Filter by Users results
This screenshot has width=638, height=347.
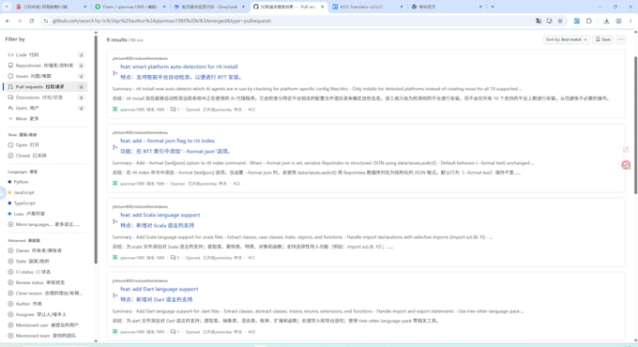pyautogui.click(x=46, y=108)
